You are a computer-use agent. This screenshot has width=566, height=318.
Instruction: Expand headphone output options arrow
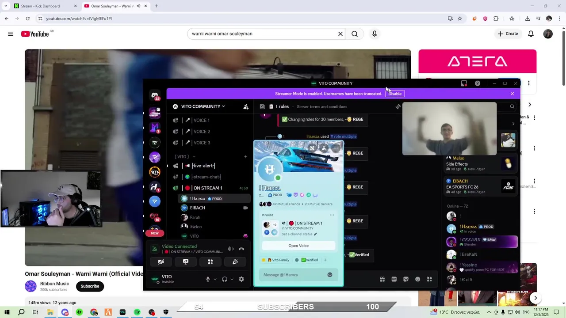pyautogui.click(x=232, y=279)
